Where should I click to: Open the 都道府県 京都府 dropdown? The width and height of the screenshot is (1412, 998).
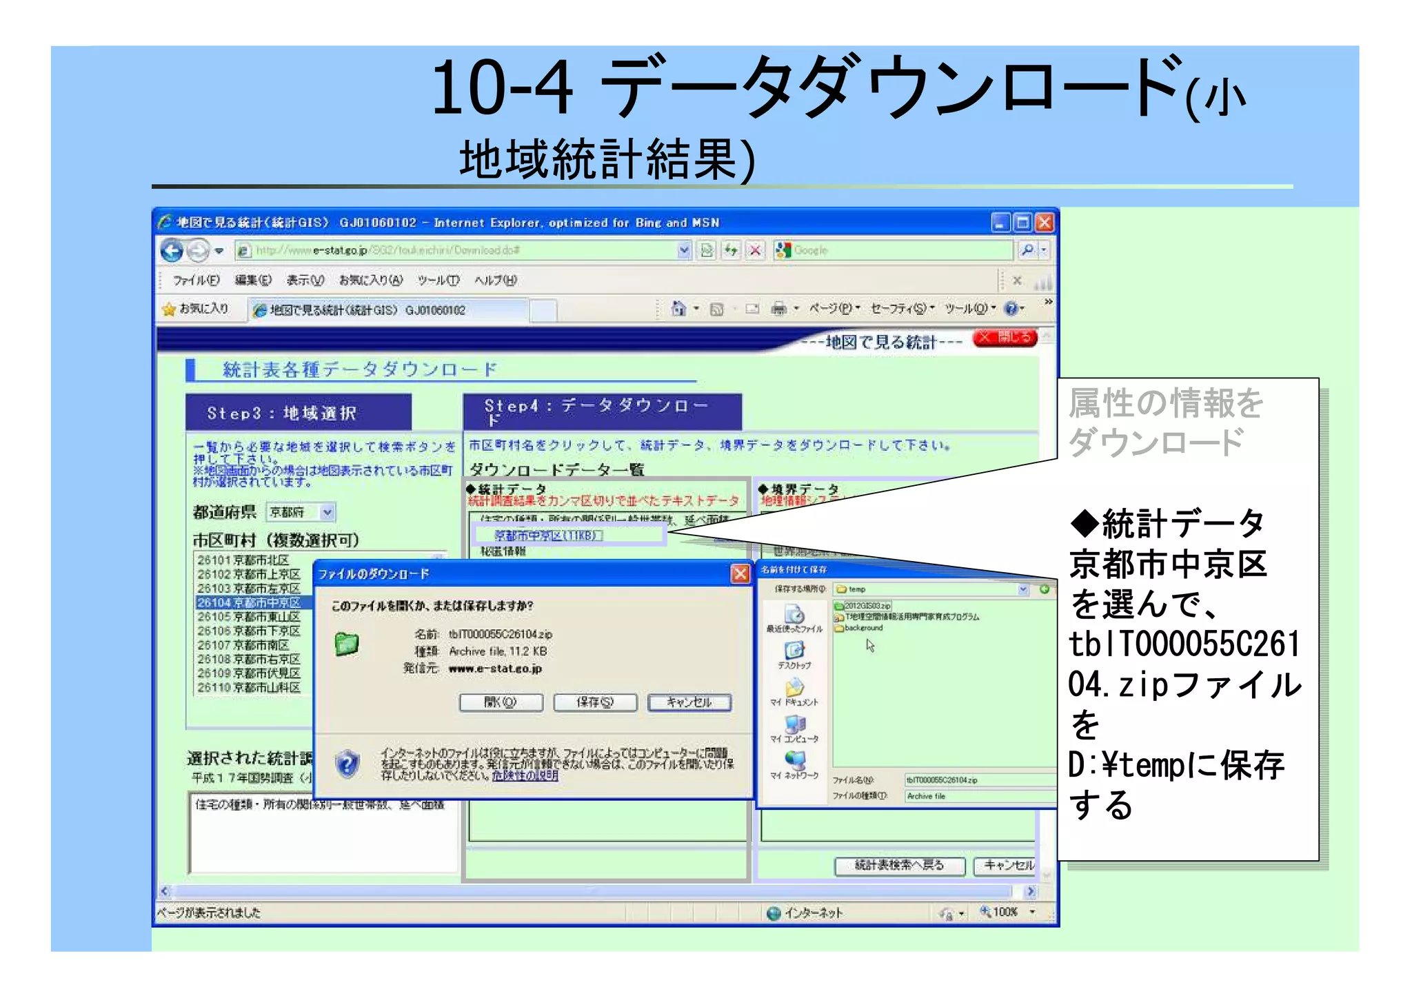click(301, 512)
